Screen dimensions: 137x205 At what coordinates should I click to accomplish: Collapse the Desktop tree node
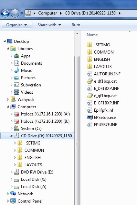[x=4, y=41]
